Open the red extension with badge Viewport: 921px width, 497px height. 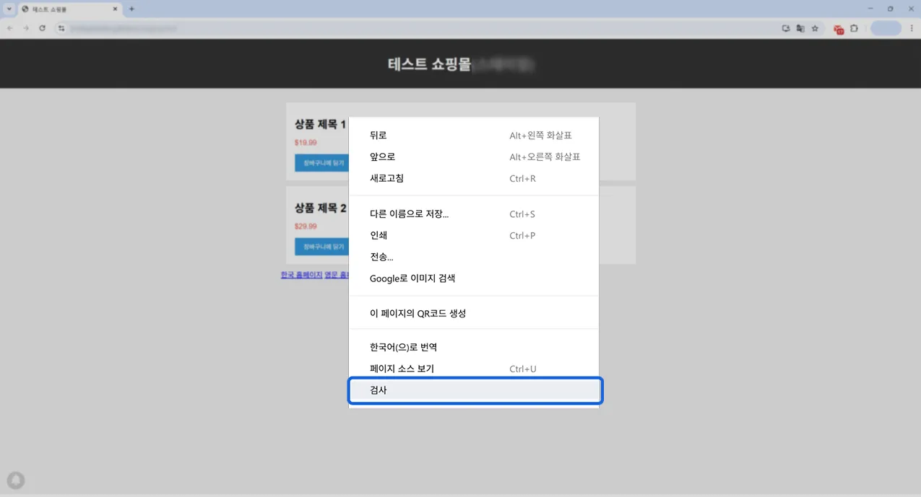(x=839, y=30)
